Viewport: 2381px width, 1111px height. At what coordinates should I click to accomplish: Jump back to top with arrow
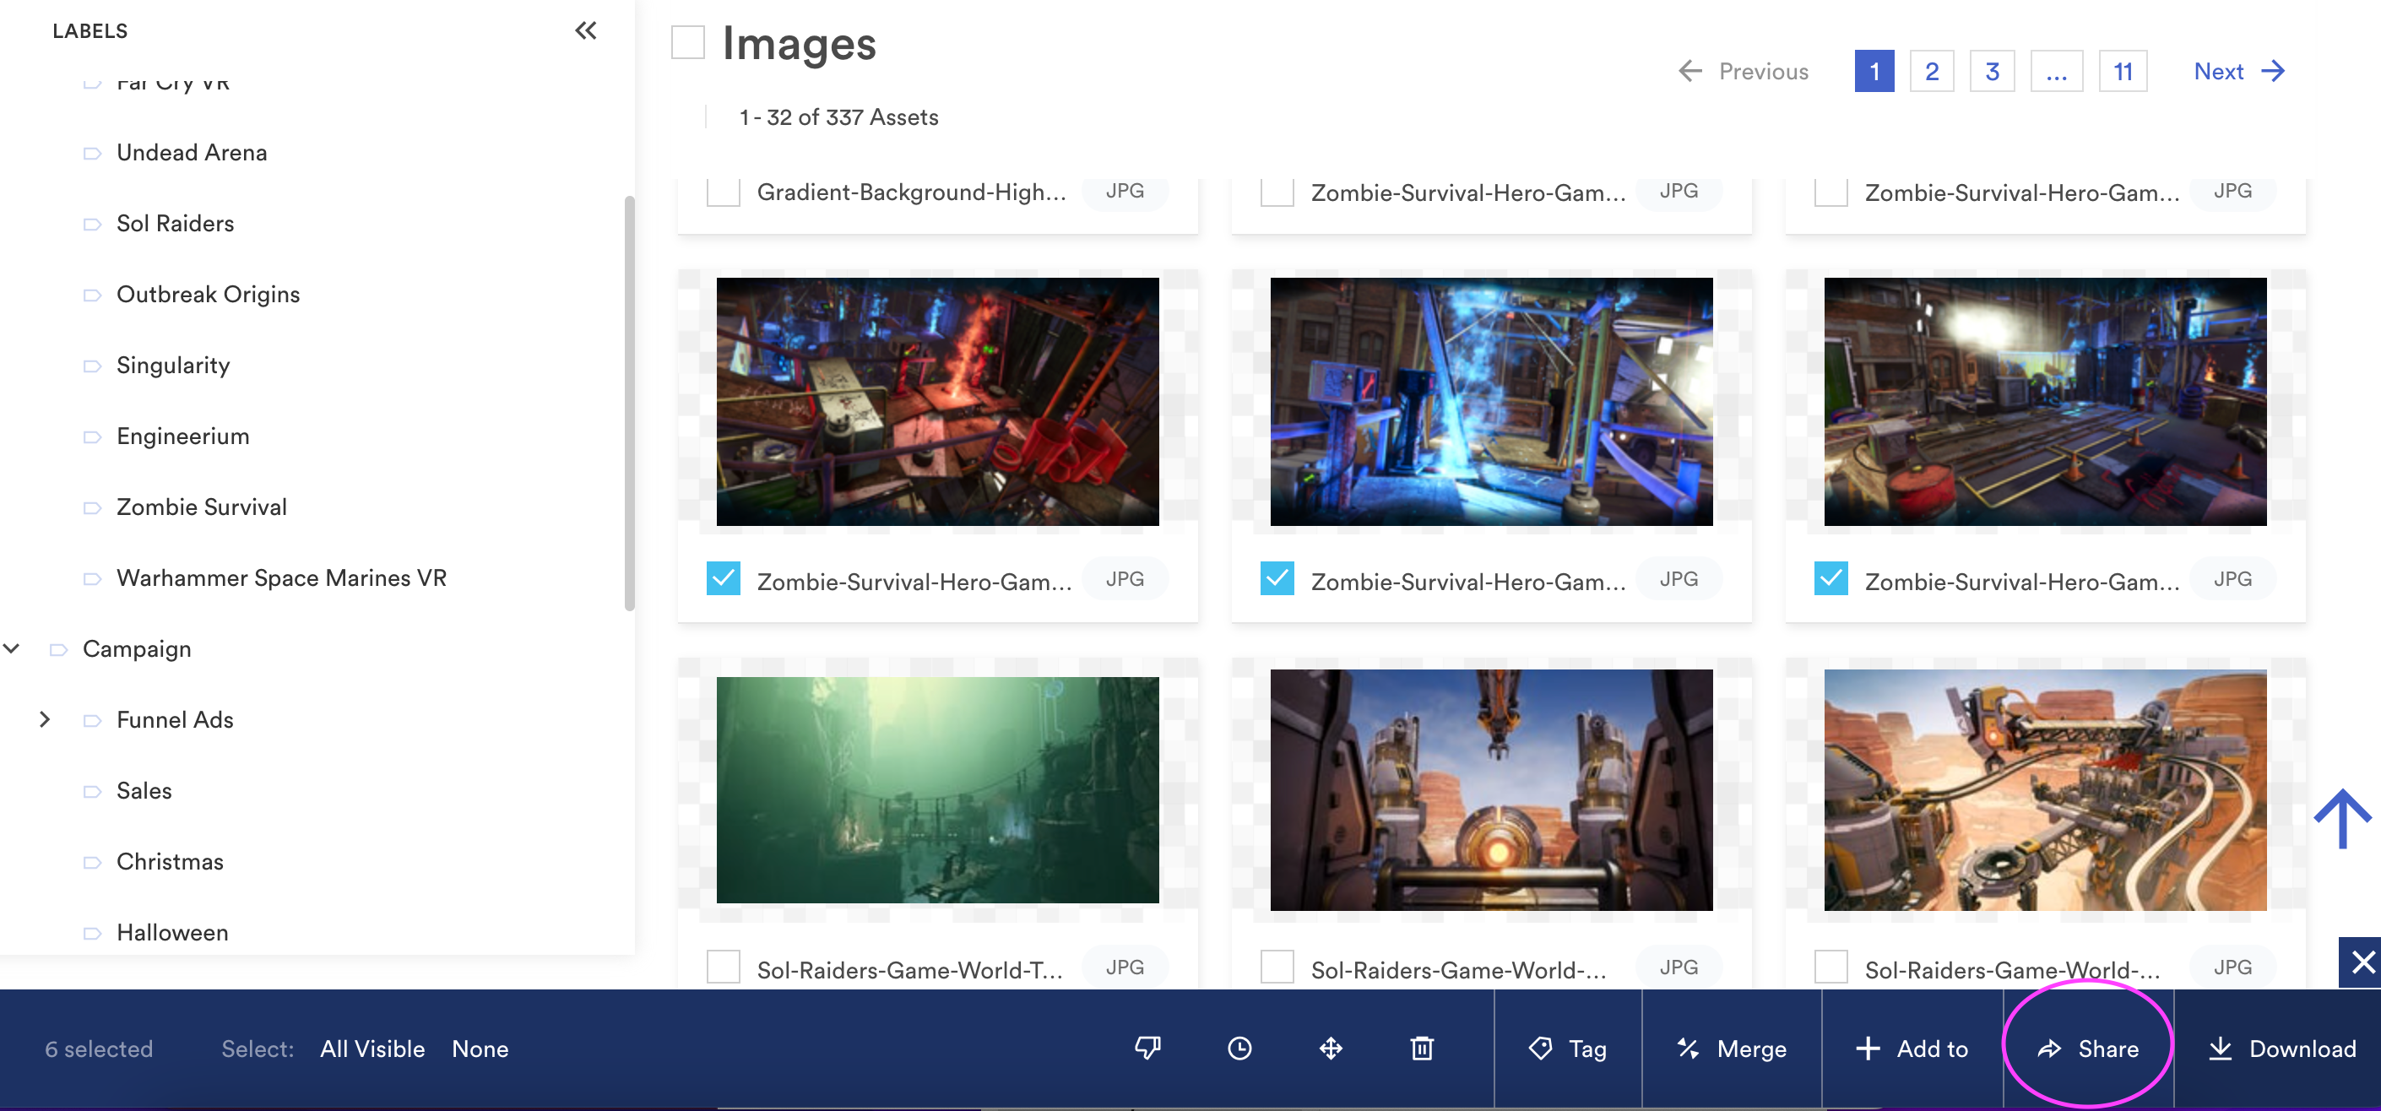coord(2342,817)
